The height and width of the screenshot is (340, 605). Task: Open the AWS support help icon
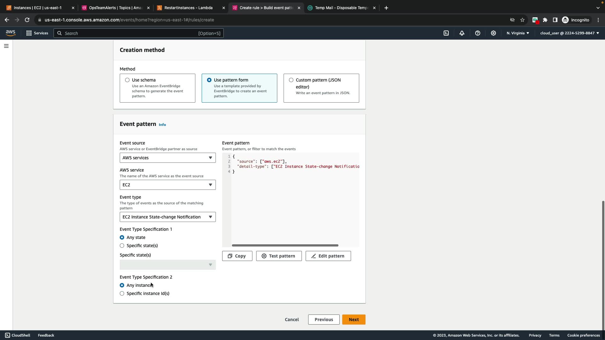[x=478, y=33]
